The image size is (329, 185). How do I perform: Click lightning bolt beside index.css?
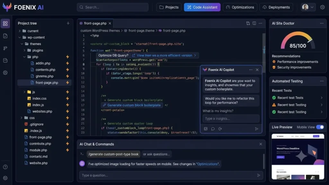[67, 98]
